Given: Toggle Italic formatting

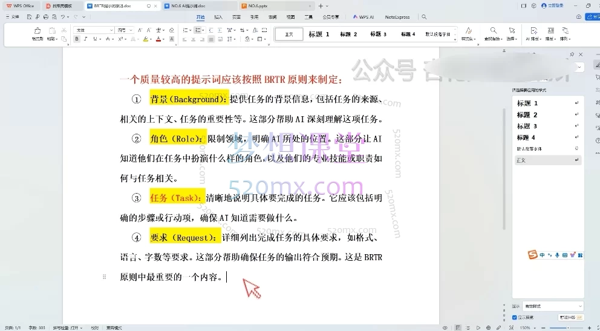Looking at the screenshot, I should [x=86, y=39].
